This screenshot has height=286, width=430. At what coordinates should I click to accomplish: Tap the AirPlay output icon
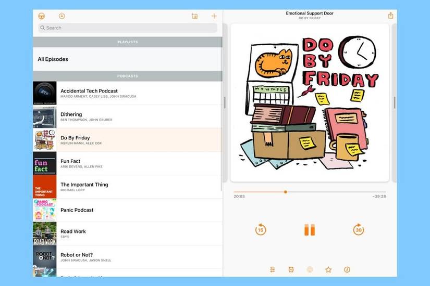tap(310, 269)
